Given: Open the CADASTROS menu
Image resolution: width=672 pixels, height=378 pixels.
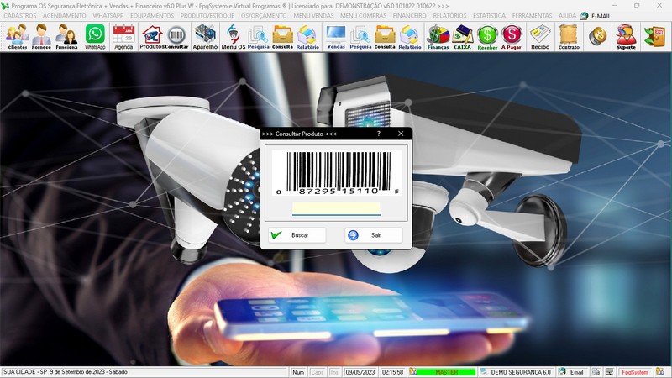Looking at the screenshot, I should 20,16.
